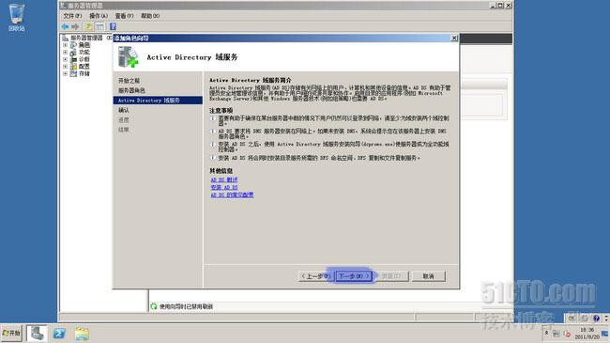Open the 查看(V) menu
This screenshot has width=610, height=343.
coord(124,16)
